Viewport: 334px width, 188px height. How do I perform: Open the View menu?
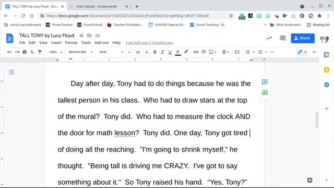tap(43, 43)
